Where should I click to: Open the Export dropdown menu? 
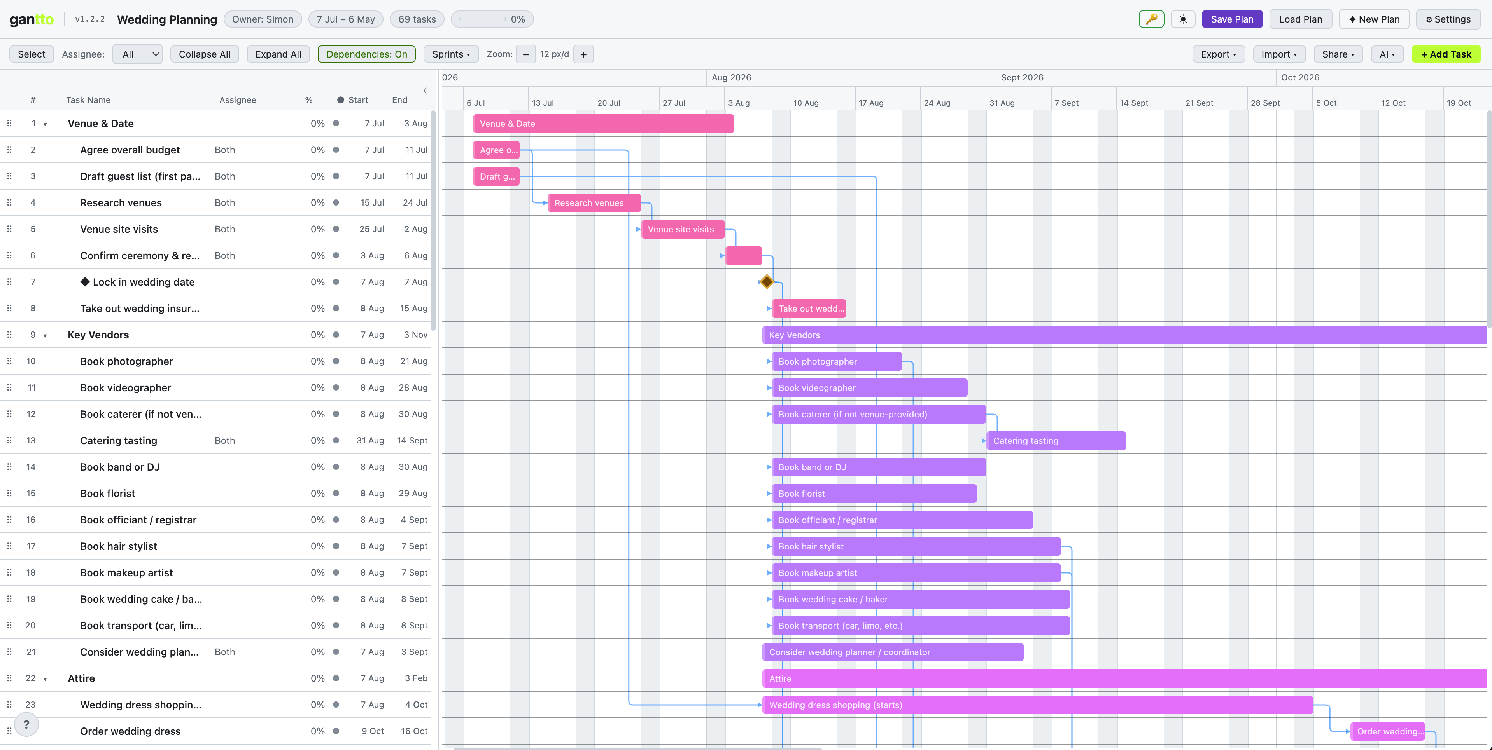pos(1219,54)
